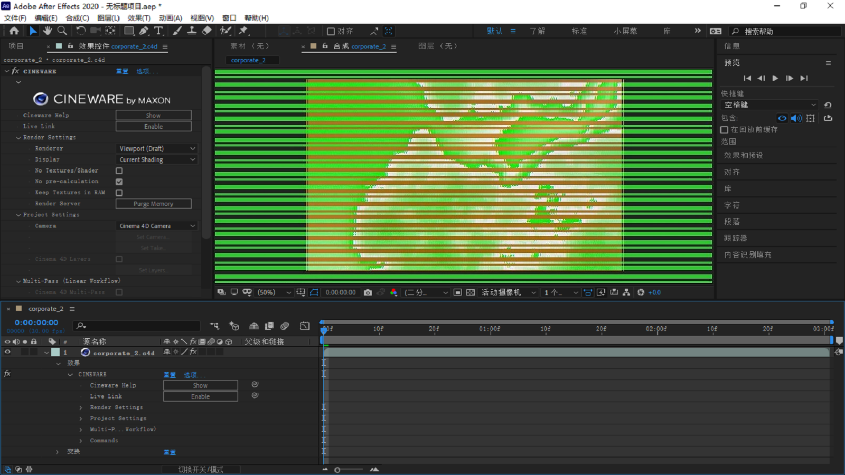The width and height of the screenshot is (845, 475).
Task: Select the Eraser tool
Action: click(206, 31)
